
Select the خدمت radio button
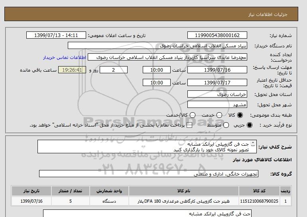219,115
